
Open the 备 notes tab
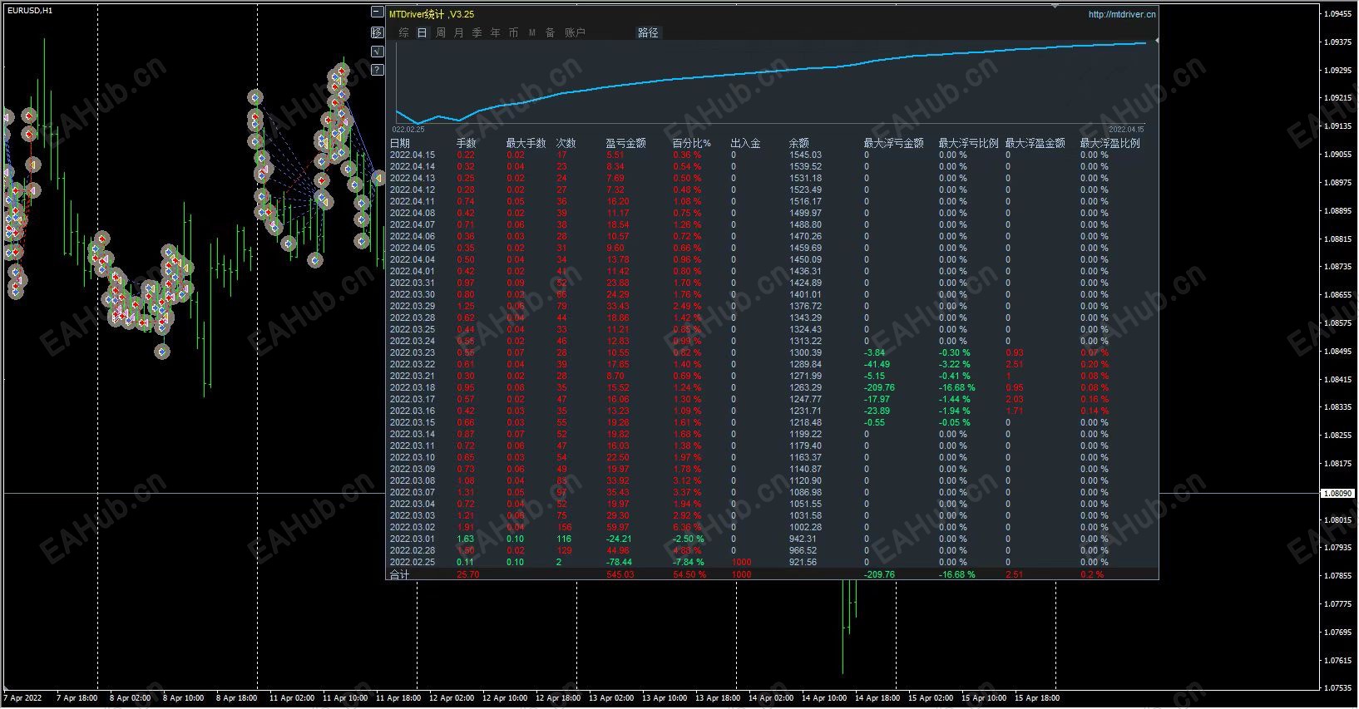[551, 32]
